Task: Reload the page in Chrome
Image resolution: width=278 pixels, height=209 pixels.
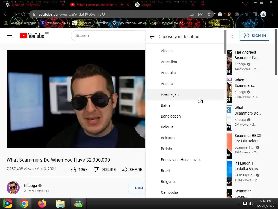Action: click(x=23, y=14)
